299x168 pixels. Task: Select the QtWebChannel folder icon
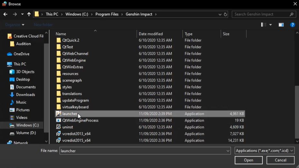[x=59, y=53]
